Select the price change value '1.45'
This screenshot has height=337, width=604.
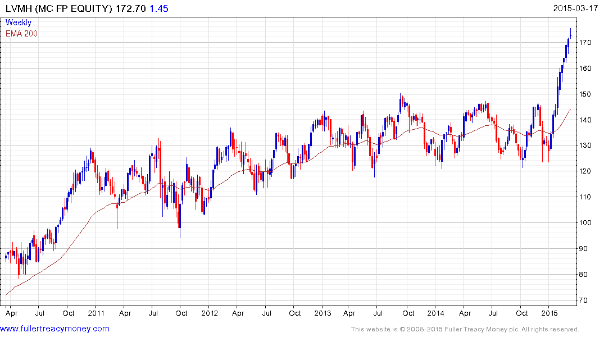tap(158, 8)
